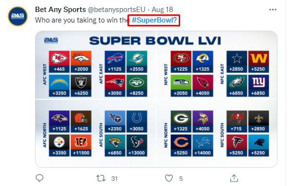
Task: Click the like count of 5
Action: (181, 178)
